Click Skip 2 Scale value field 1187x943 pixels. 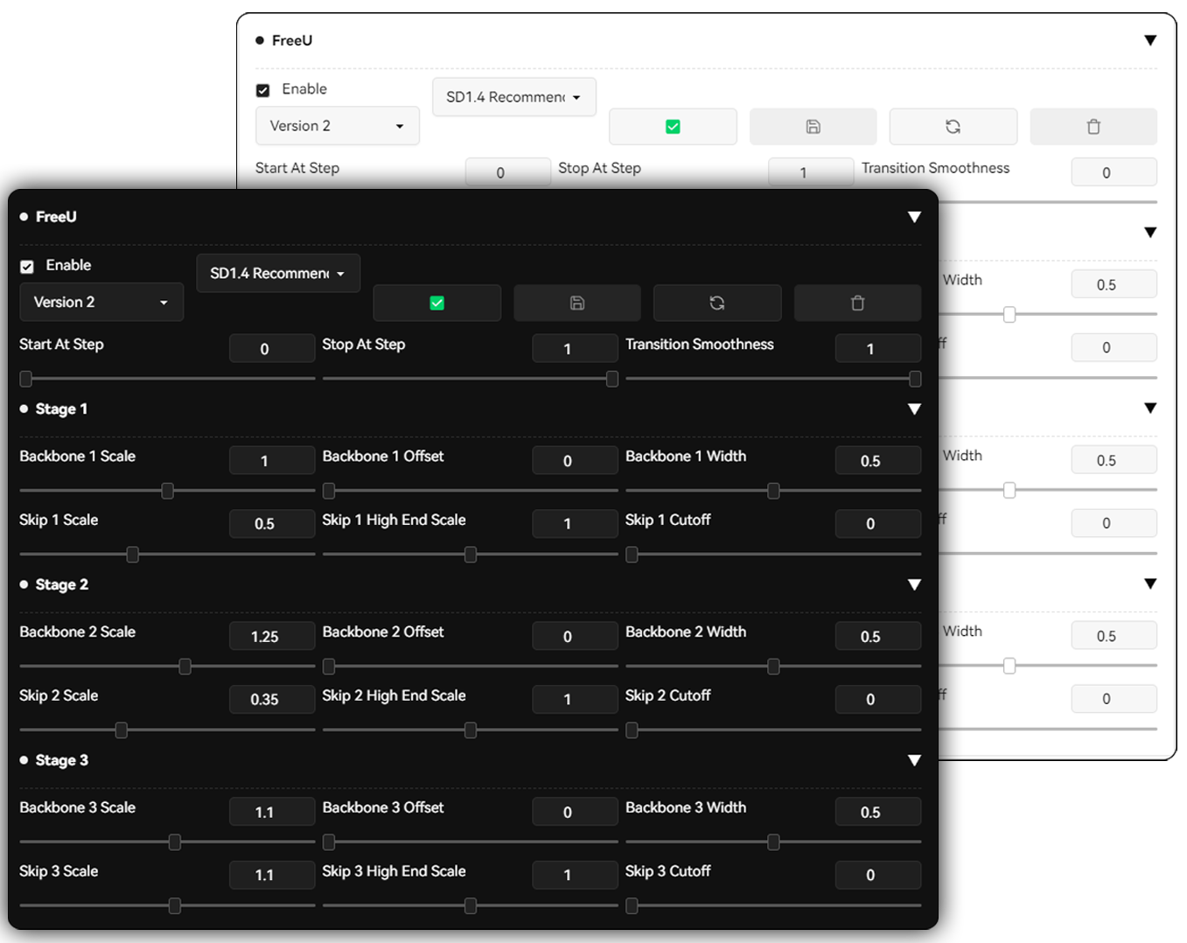272,699
